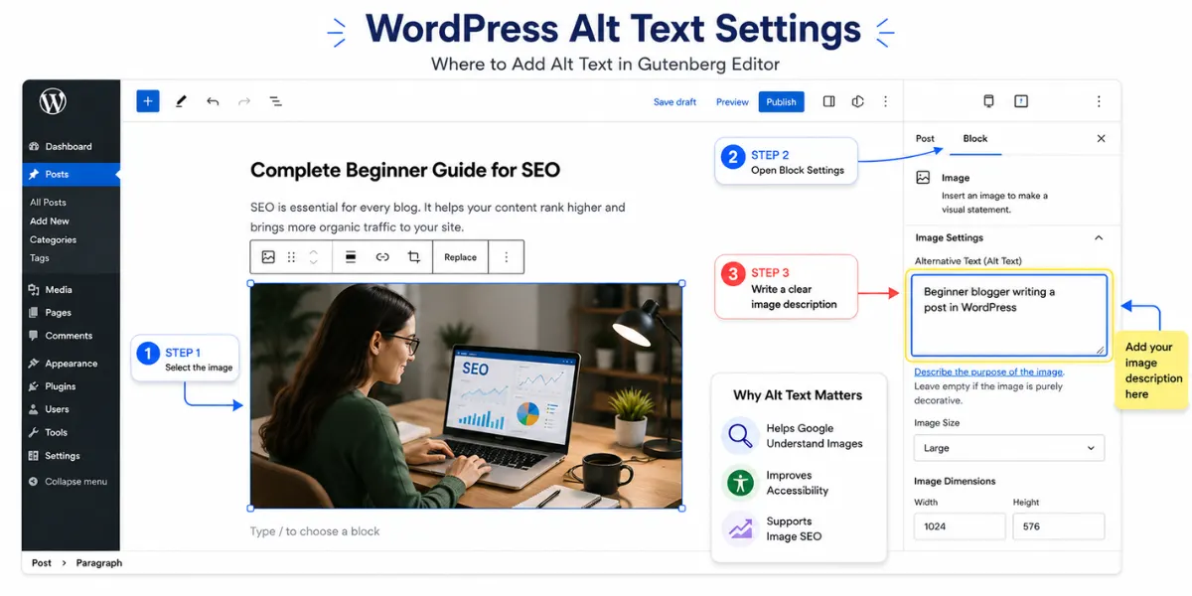Click the Width field showing 1024
Viewport: 1192px width, 596px height.
[960, 526]
